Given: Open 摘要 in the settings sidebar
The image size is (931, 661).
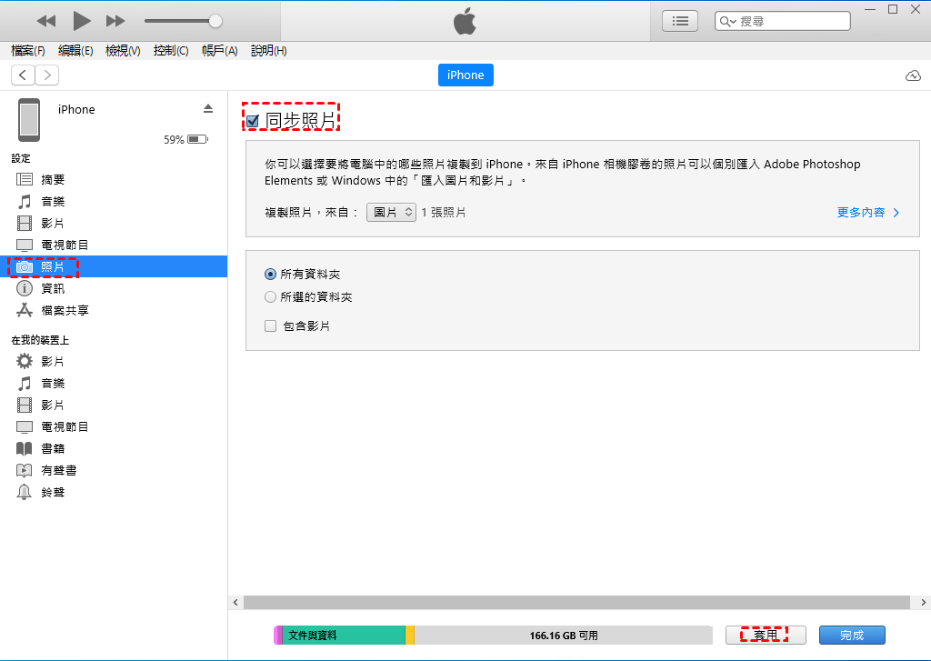Looking at the screenshot, I should tap(53, 180).
